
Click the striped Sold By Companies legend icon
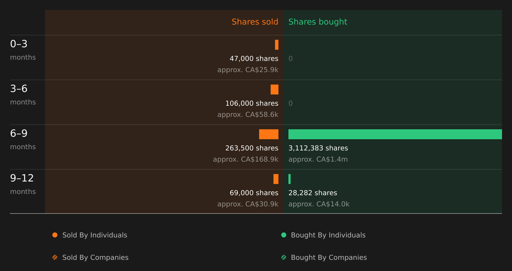pyautogui.click(x=55, y=257)
